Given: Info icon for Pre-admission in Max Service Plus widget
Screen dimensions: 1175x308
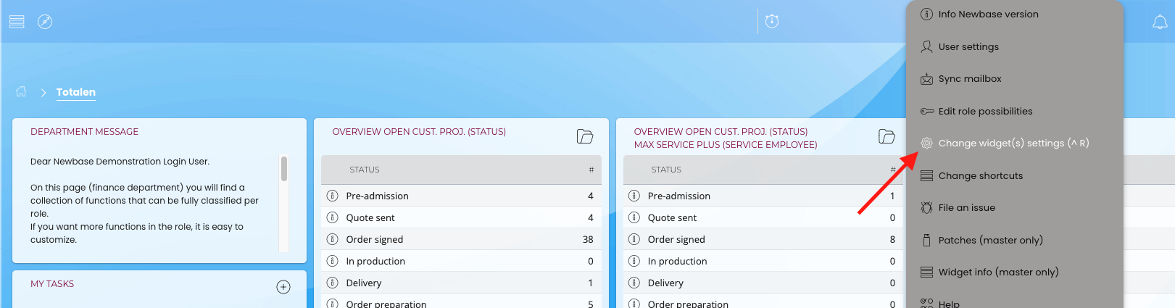Looking at the screenshot, I should [634, 196].
